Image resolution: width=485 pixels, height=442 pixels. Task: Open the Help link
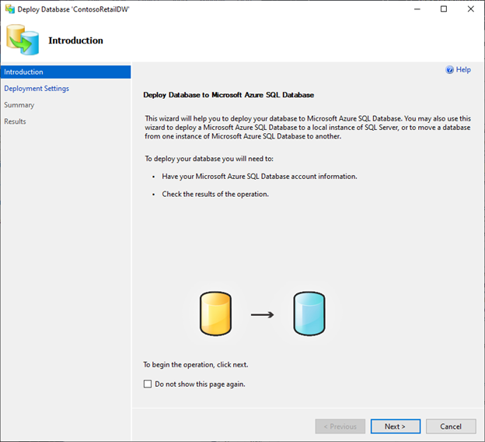(x=463, y=70)
